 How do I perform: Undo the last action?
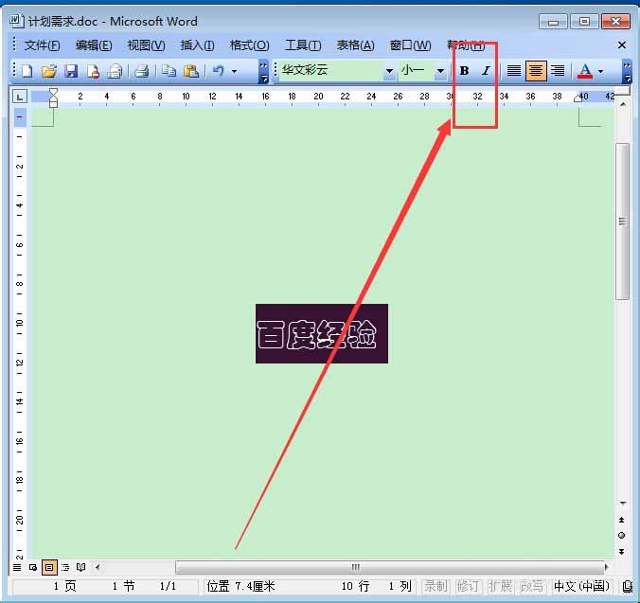coord(219,71)
